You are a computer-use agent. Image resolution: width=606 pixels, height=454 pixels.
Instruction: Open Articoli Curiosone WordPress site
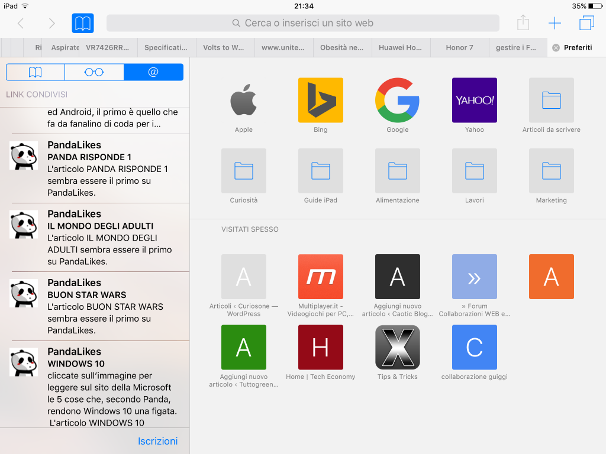pyautogui.click(x=243, y=286)
